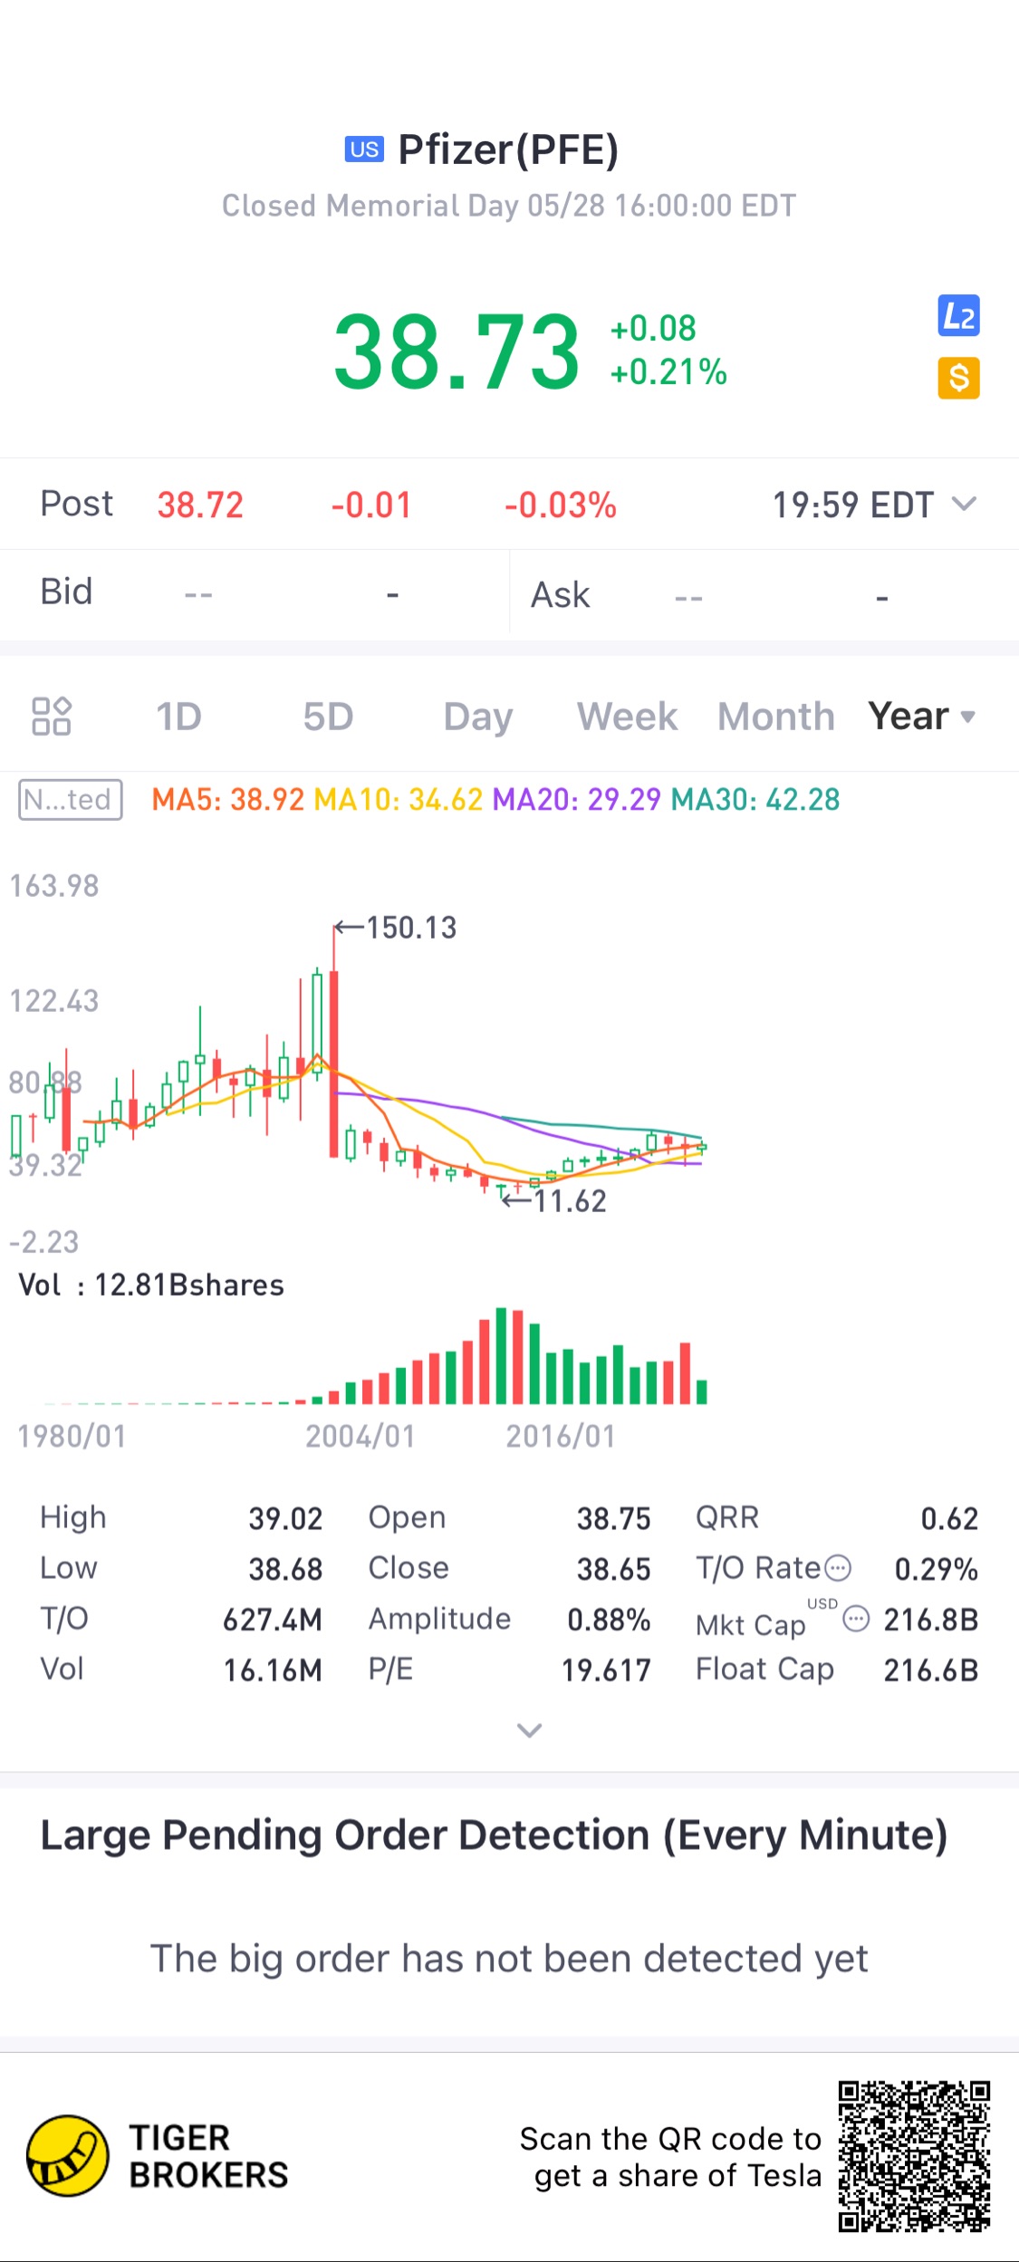Tap the QRR value 0.62
This screenshot has height=2262, width=1019.
point(949,1518)
